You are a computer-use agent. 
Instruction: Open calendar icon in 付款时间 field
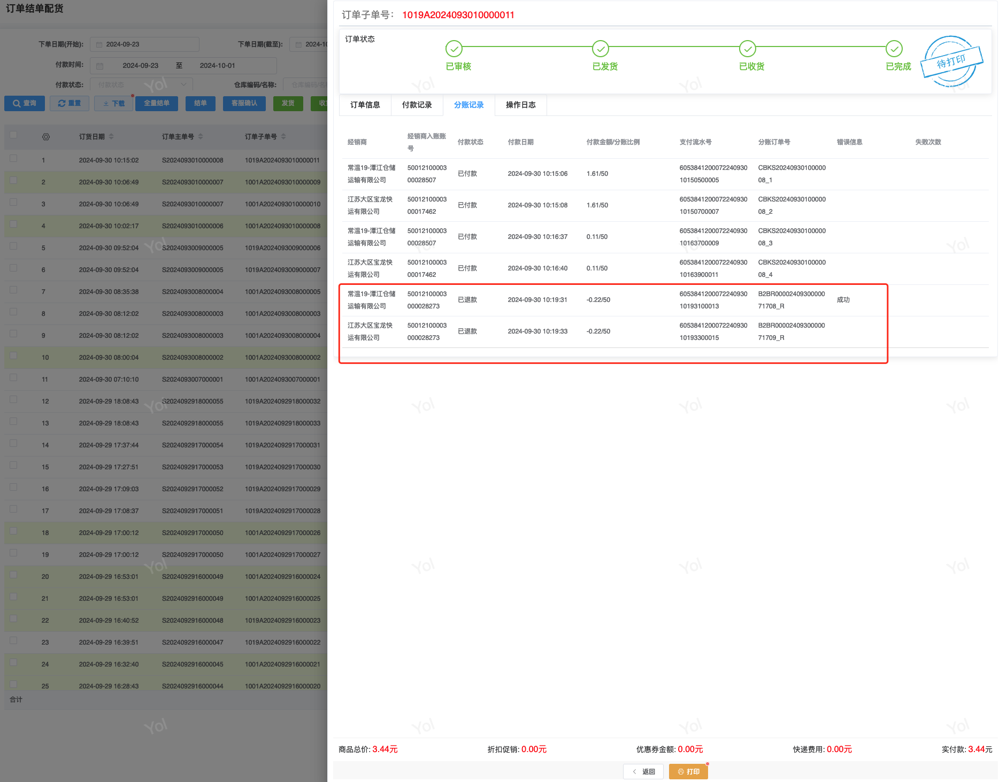click(100, 66)
